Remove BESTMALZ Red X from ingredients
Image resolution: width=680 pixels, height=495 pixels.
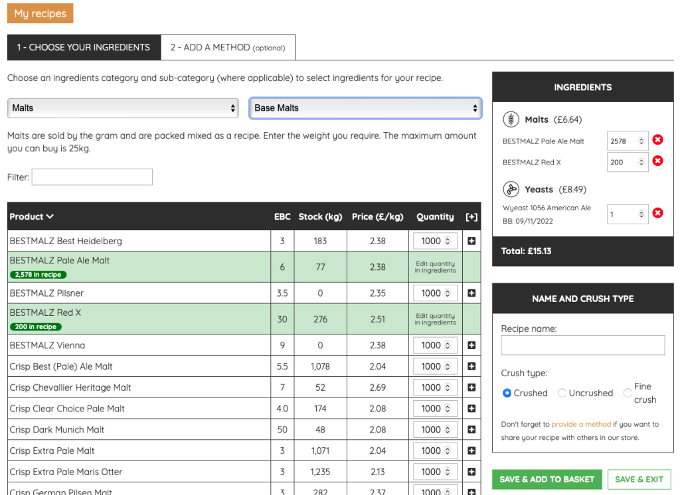pyautogui.click(x=657, y=161)
